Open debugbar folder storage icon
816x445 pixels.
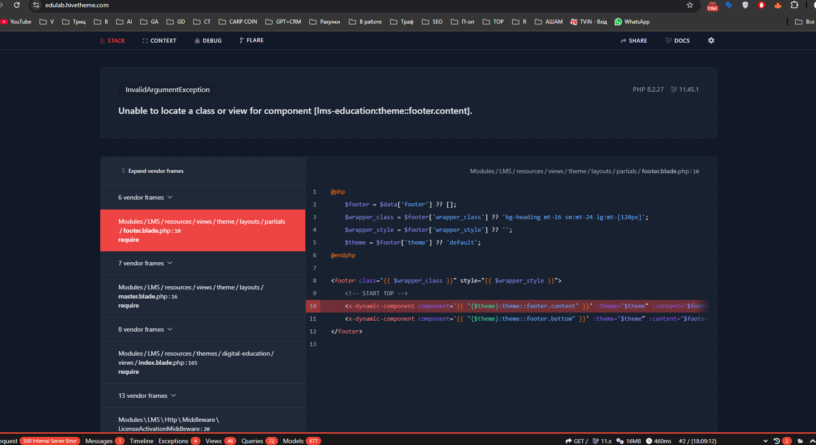(801, 441)
